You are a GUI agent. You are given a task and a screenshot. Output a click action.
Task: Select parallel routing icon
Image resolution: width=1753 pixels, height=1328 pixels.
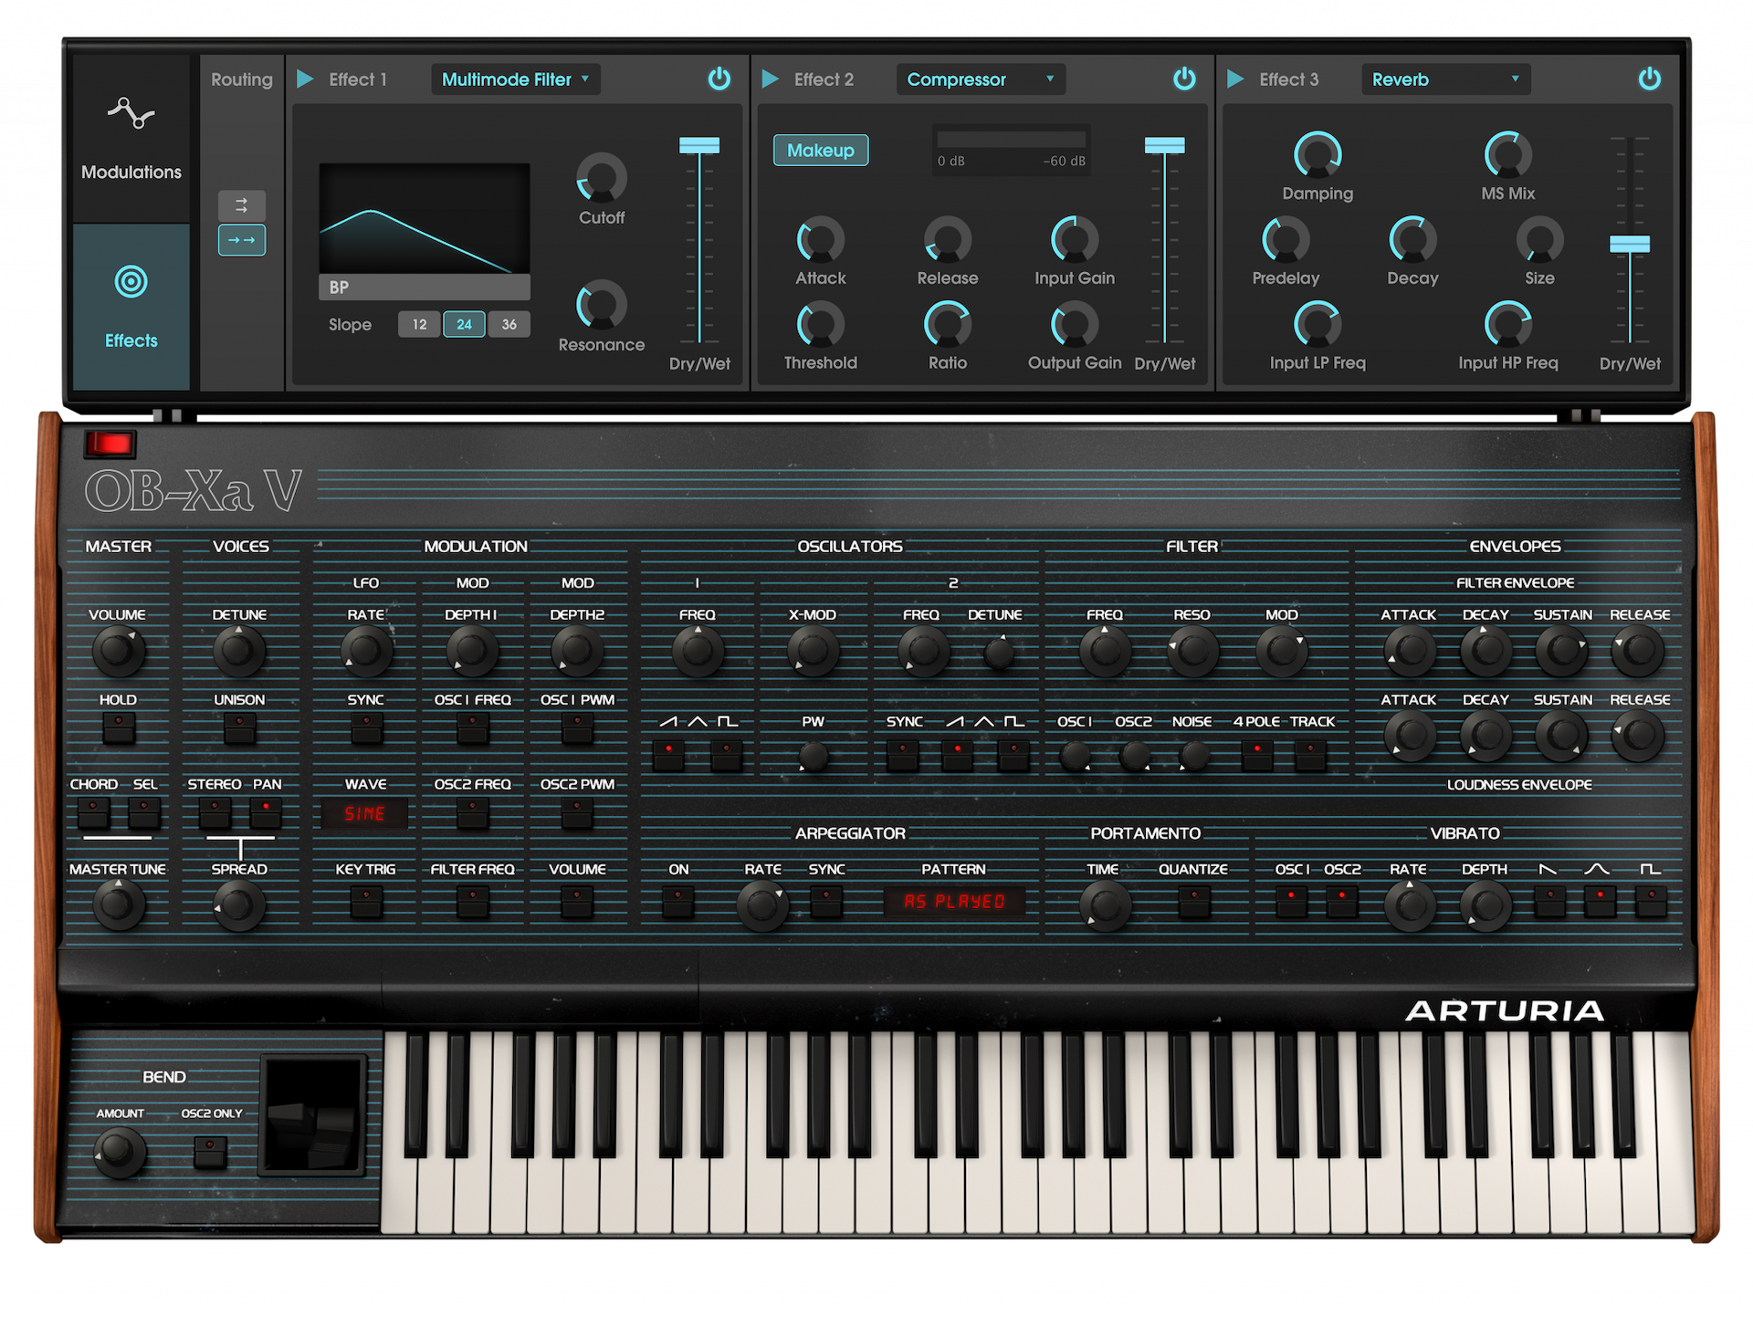pyautogui.click(x=241, y=205)
